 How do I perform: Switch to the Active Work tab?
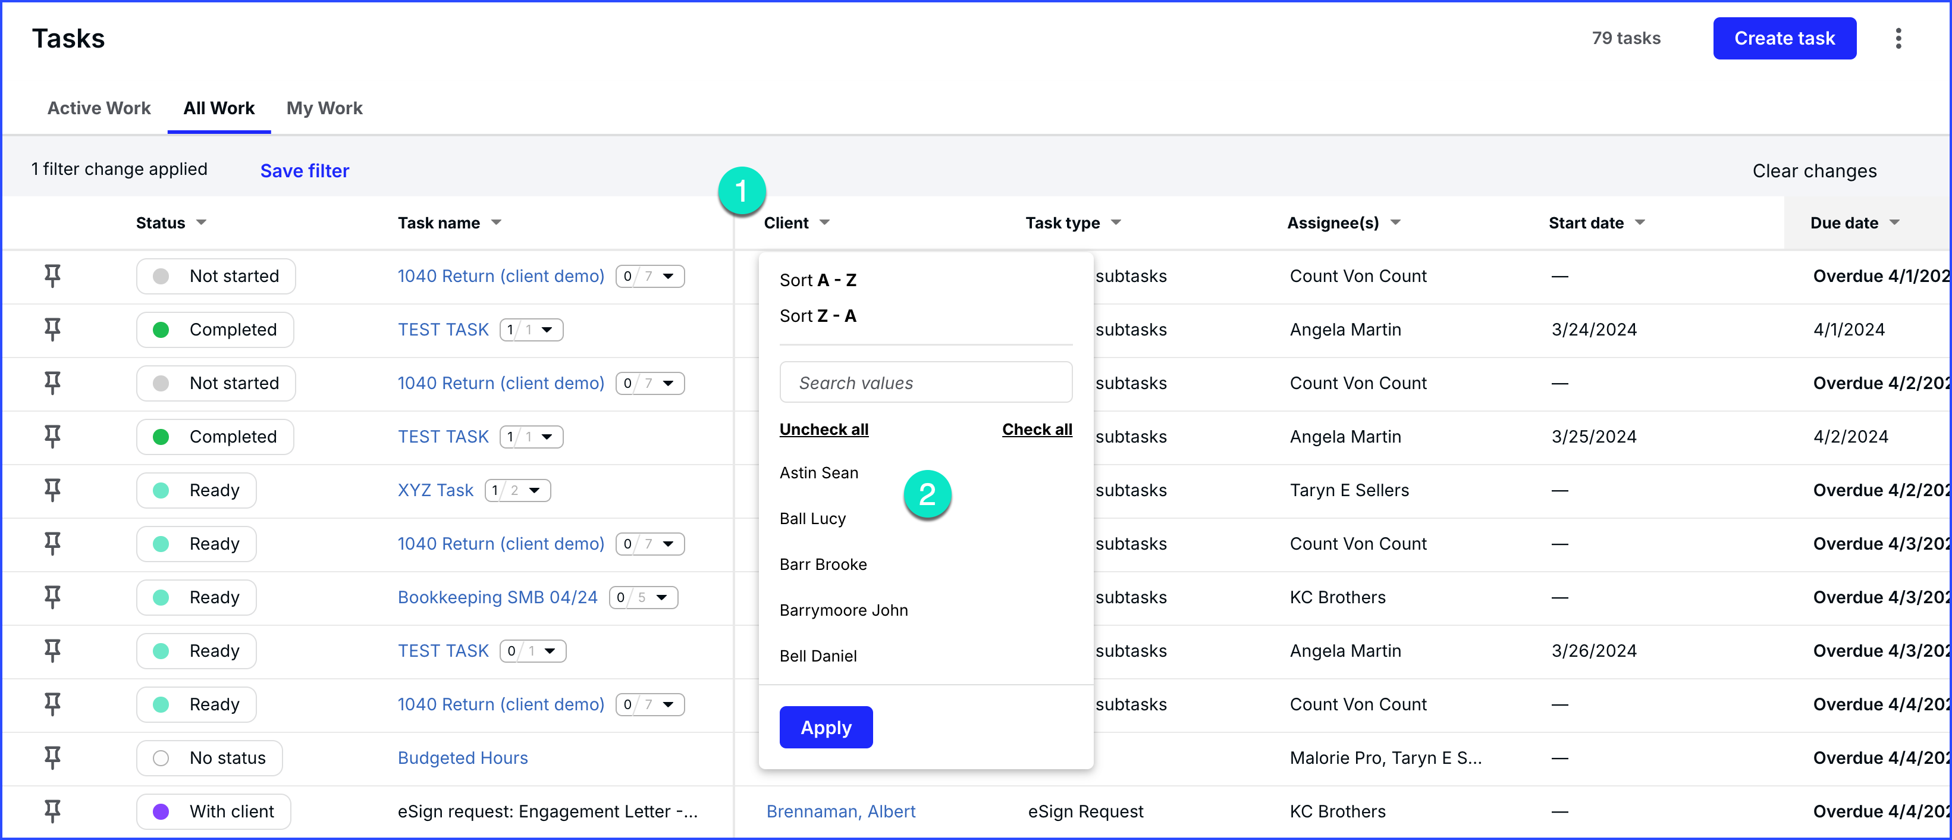[99, 108]
